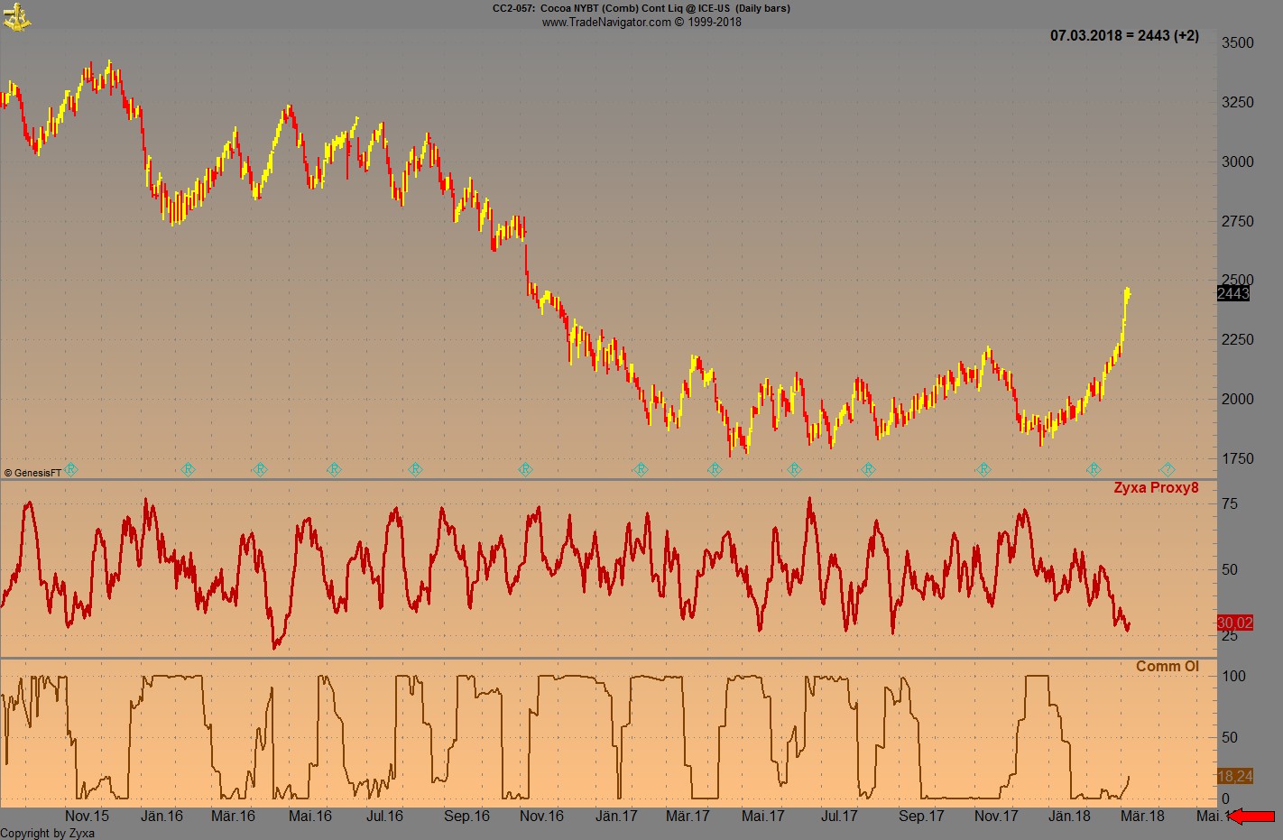
Task: Click the www.TradeNavigator.com link text
Action: [641, 22]
